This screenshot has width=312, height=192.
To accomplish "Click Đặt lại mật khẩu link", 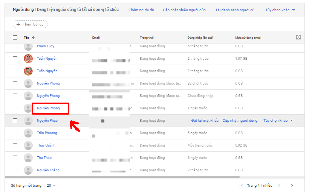I will 205,121.
